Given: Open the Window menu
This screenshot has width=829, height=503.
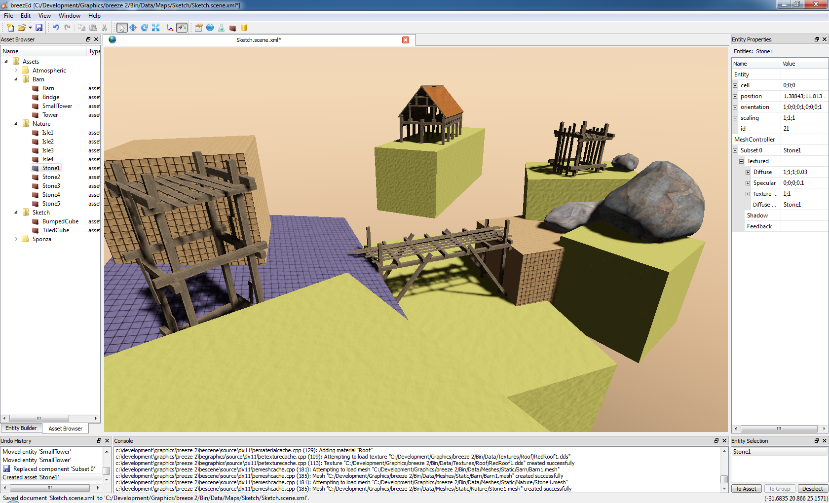Looking at the screenshot, I should (69, 16).
